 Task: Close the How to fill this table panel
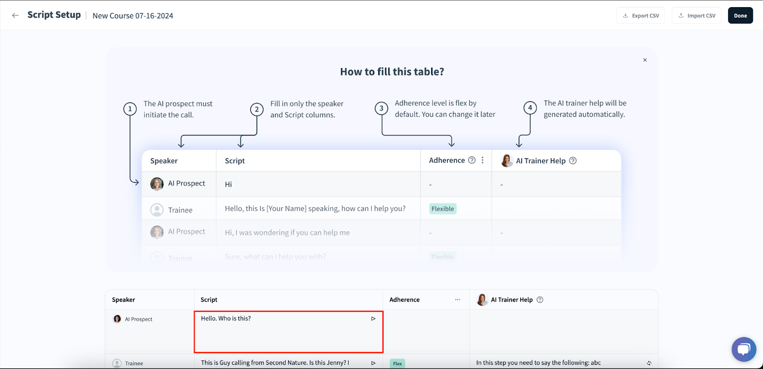(x=645, y=60)
